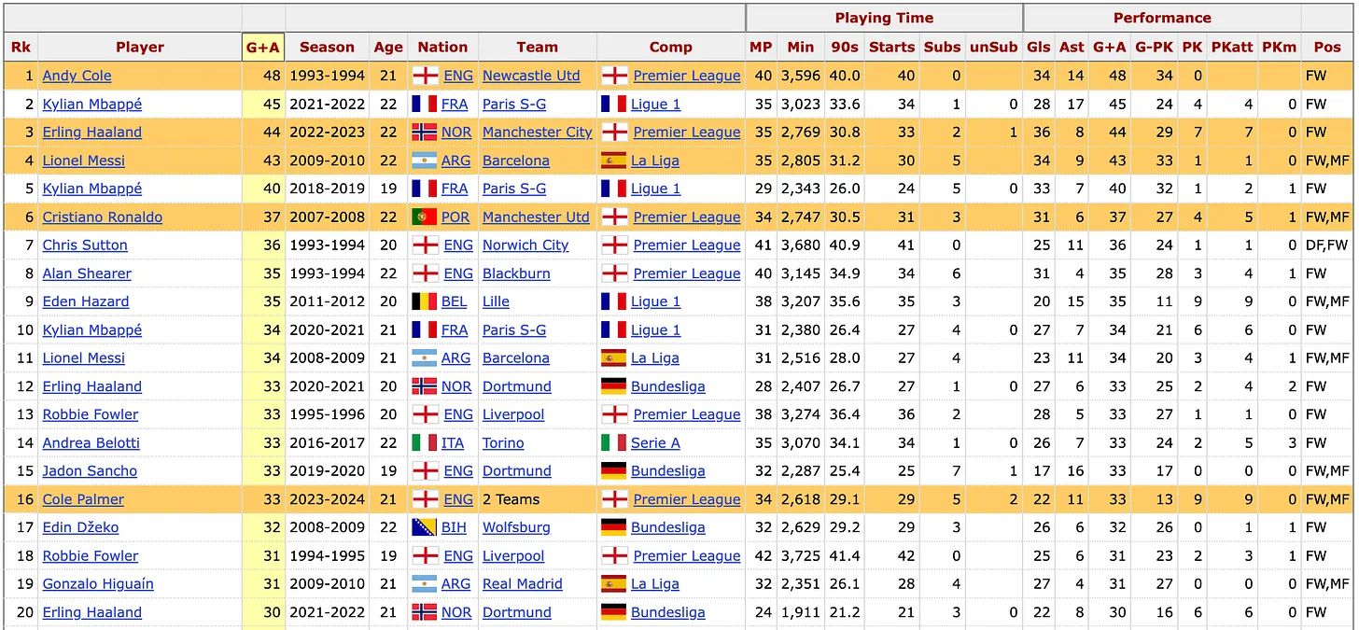Open the Cole Palmer player link
Viewport: 1359px width, 630px height.
83,499
